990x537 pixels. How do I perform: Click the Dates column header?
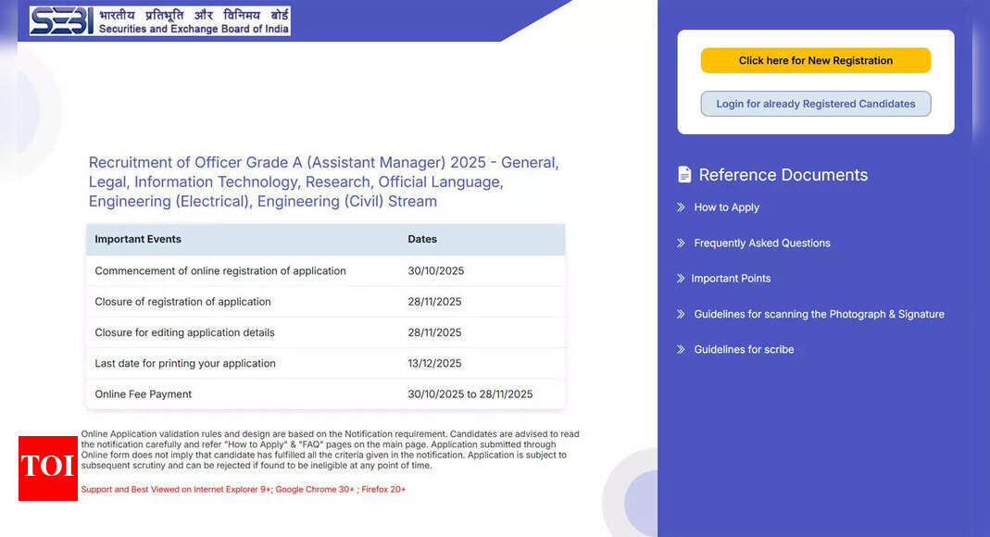pyautogui.click(x=421, y=239)
